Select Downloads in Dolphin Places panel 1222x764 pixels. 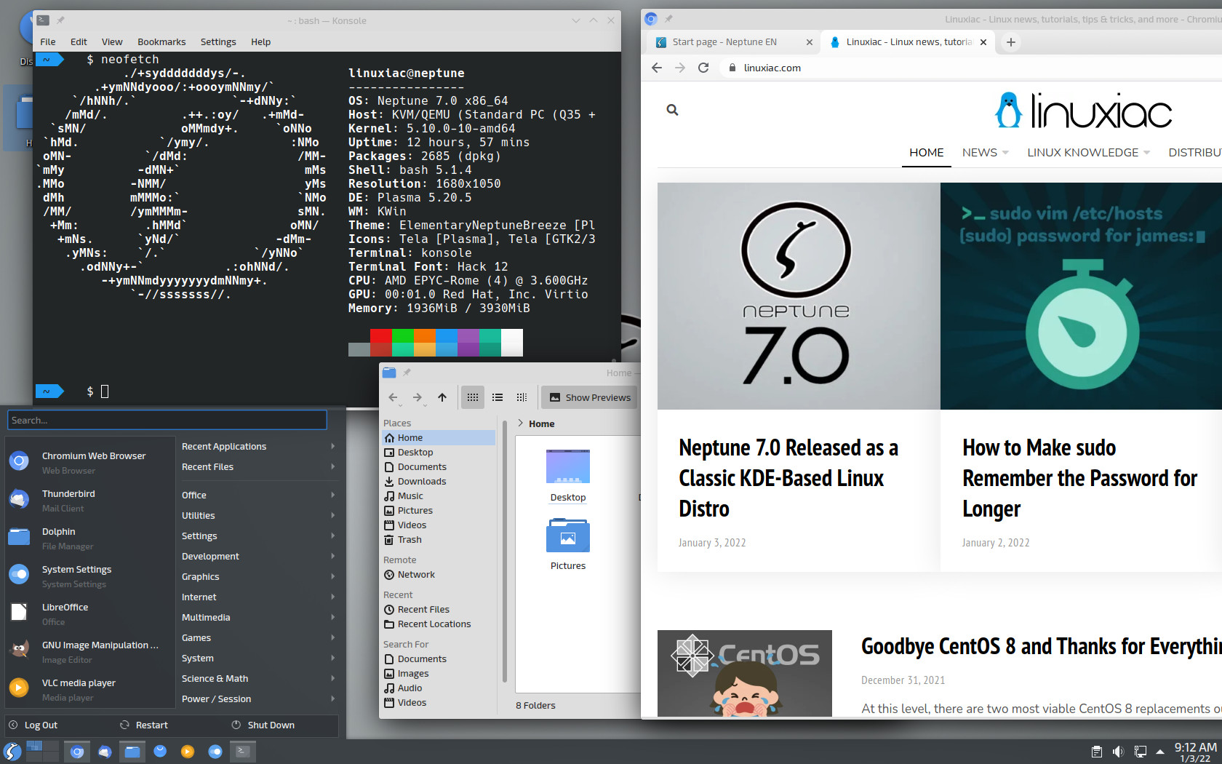coord(439,481)
